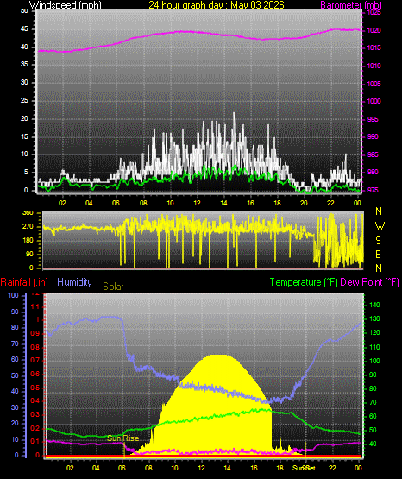Screen dimensions: 402x479
Task: Click the 70 tick on the temperature axis
Action: [x=373, y=403]
